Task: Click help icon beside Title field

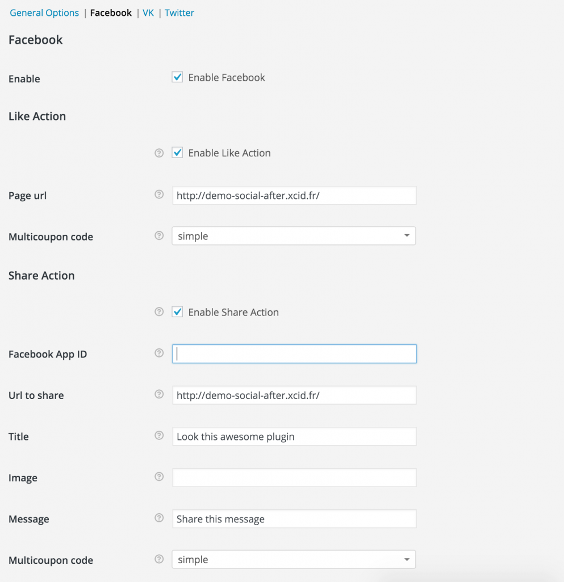Action: (x=159, y=435)
